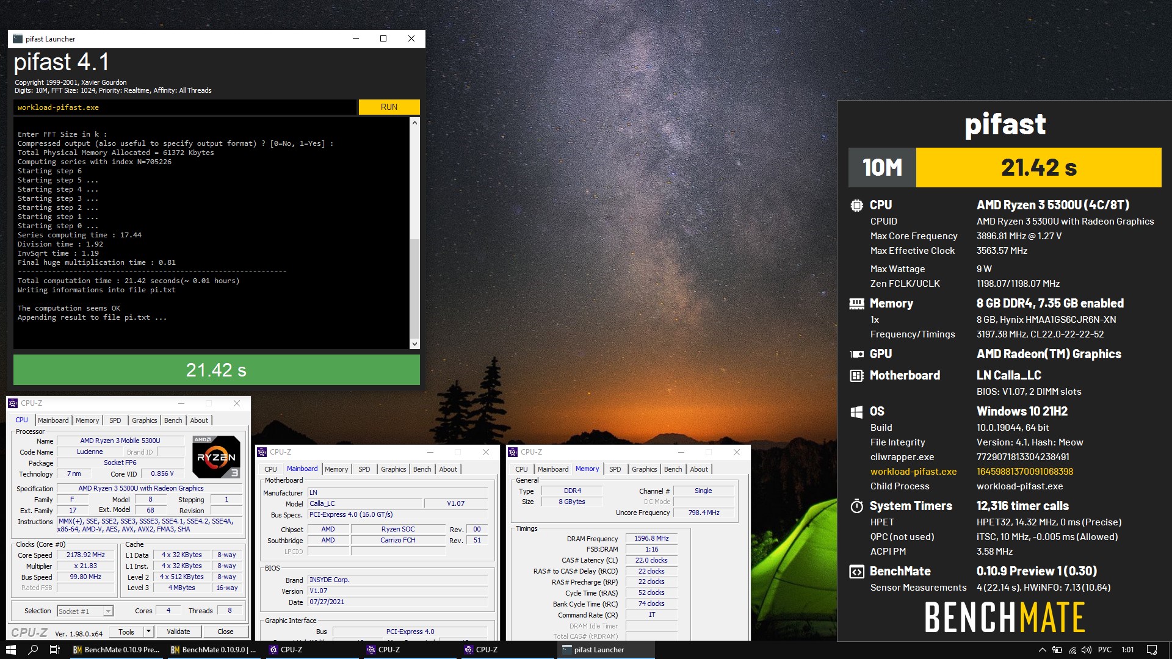Open the SPD tab in the right CPU-Z window
The image size is (1172, 659).
(615, 469)
